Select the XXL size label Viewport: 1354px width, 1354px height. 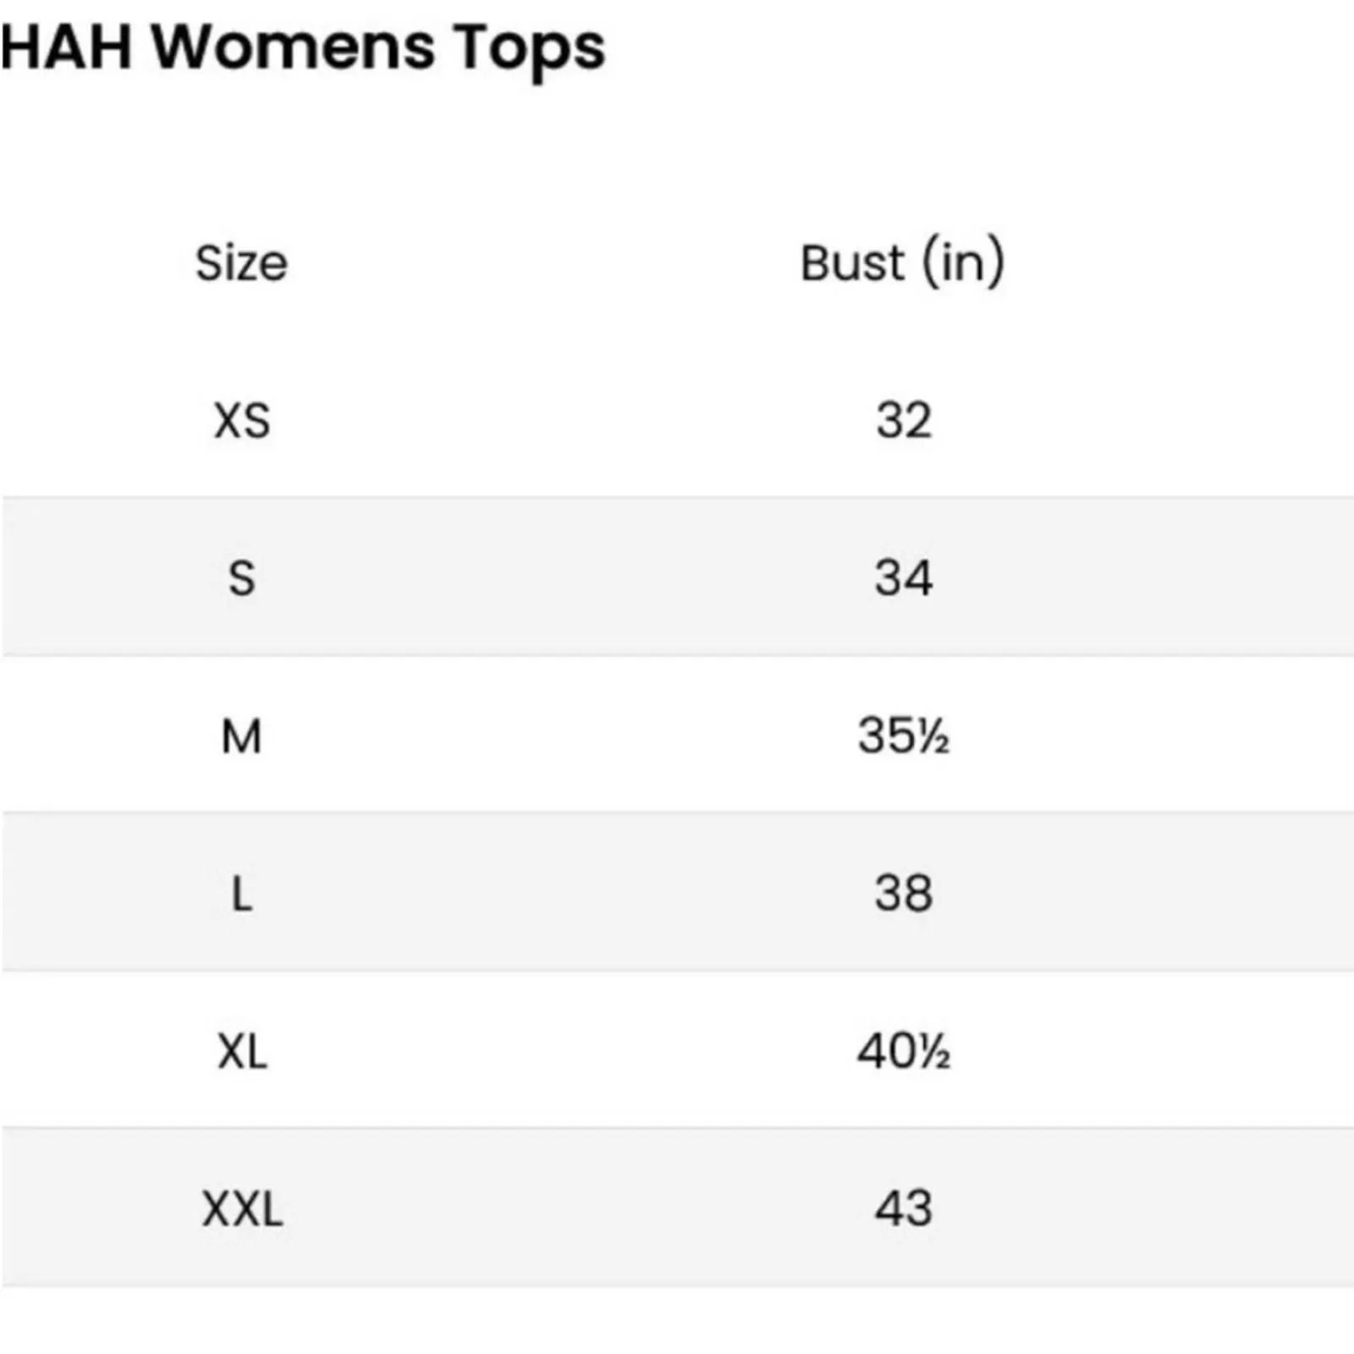[242, 1209]
